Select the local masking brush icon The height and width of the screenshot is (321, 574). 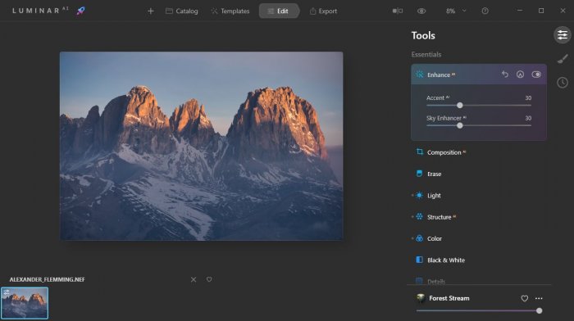[563, 59]
